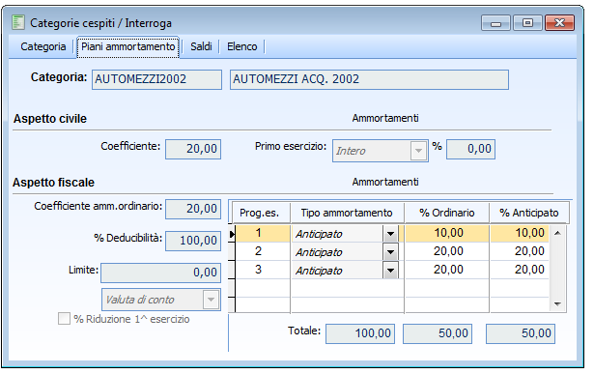Screen dimensions: 594x374
Task: Click the table scrollbar down arrow
Action: tap(557, 303)
